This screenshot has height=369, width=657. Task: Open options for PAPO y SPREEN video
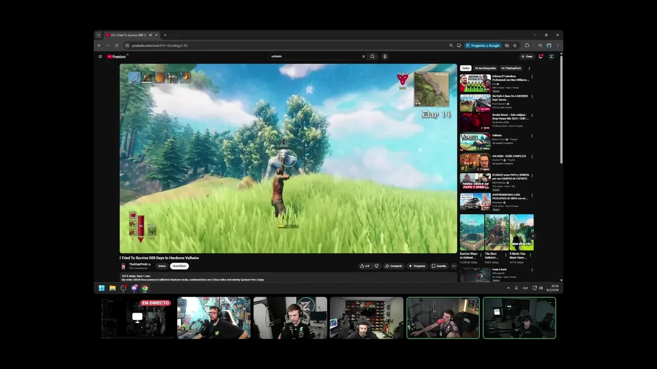pyautogui.click(x=532, y=175)
